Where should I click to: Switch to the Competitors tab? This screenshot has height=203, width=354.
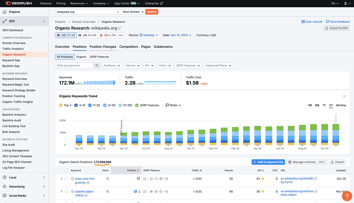129,47
